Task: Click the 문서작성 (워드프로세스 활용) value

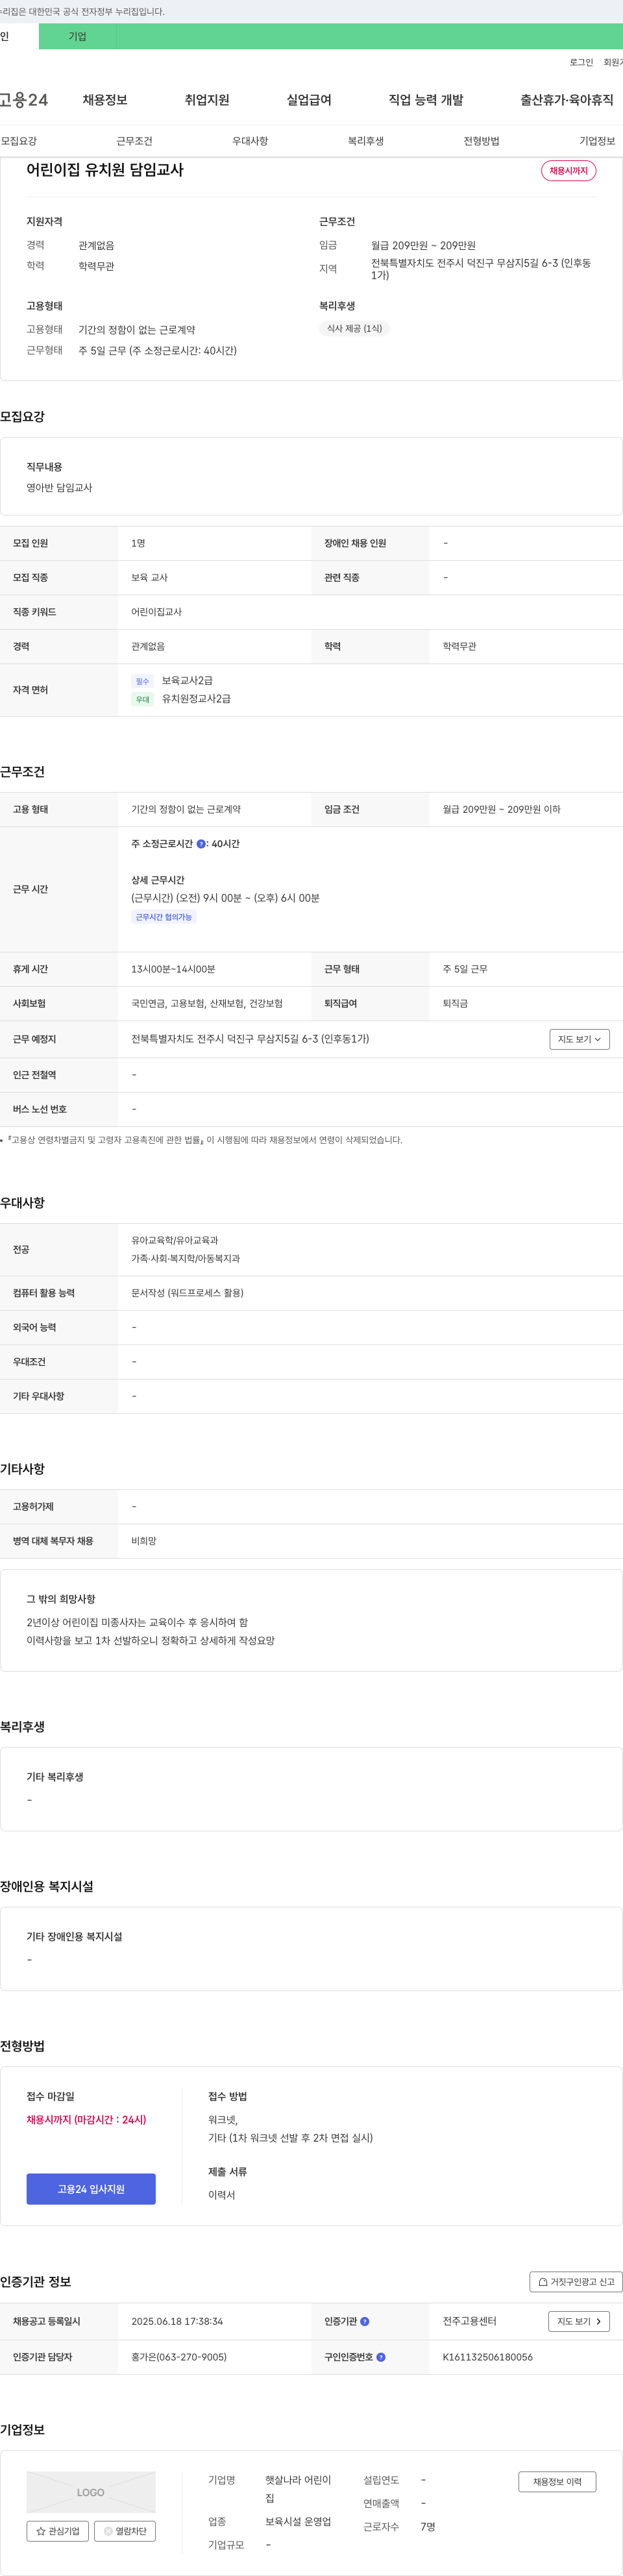Action: pyautogui.click(x=187, y=1293)
